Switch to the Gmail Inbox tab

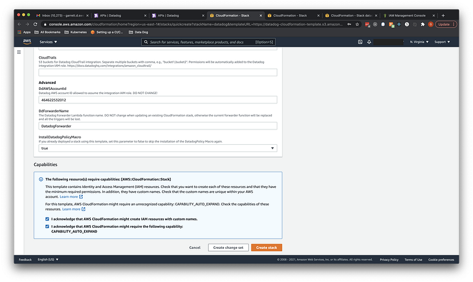(x=63, y=15)
